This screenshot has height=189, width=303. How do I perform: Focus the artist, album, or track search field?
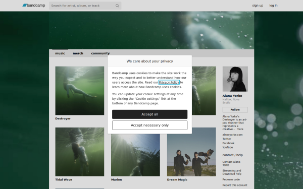(85, 6)
